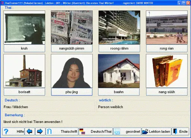Click the ThaiTrainer flag icon in title bar
The image size is (191, 138).
(2, 3)
